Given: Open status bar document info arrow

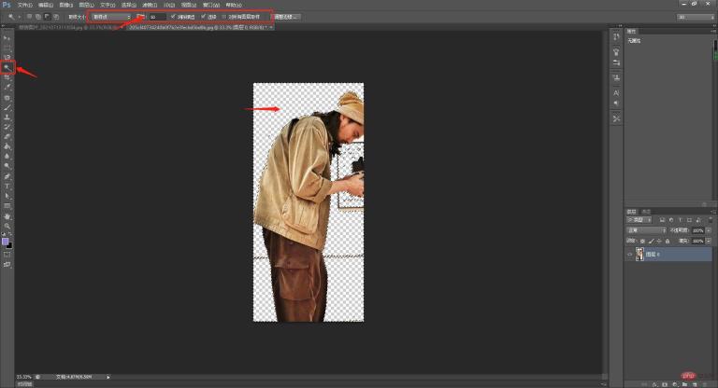Looking at the screenshot, I should tap(108, 377).
